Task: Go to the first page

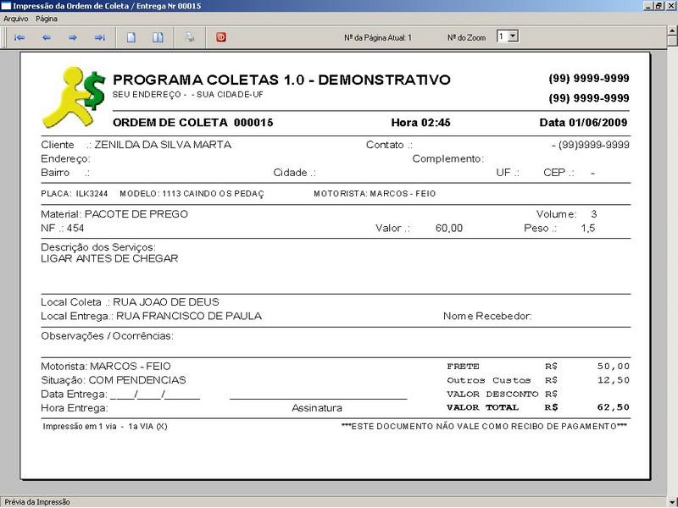Action: (x=19, y=37)
